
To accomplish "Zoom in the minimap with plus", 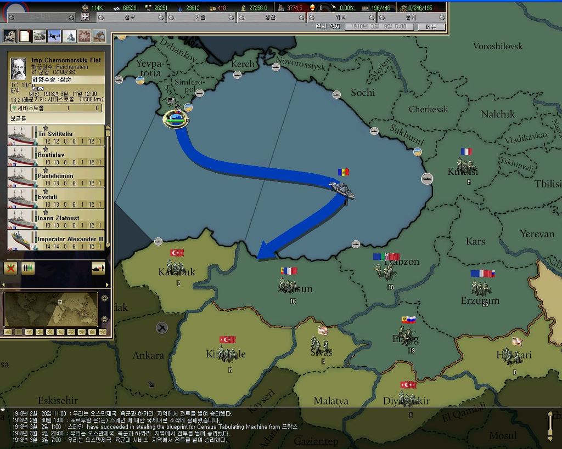I will [x=104, y=298].
